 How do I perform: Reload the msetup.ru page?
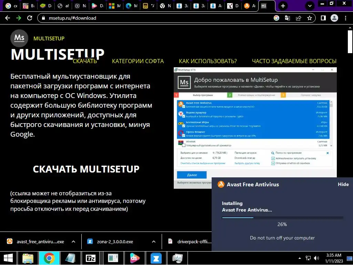click(x=30, y=18)
